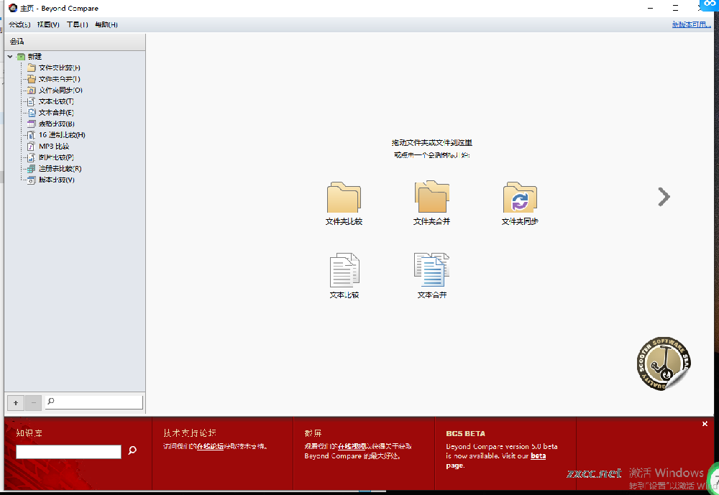Open the 会话(S) menu
This screenshot has height=495, width=719.
click(x=19, y=24)
